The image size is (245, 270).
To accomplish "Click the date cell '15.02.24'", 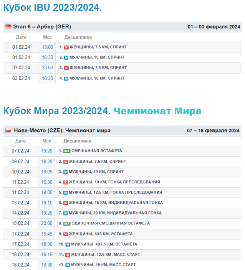I will point(20,224).
